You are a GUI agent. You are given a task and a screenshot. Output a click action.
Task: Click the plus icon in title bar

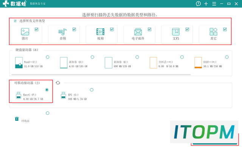tap(206, 4)
